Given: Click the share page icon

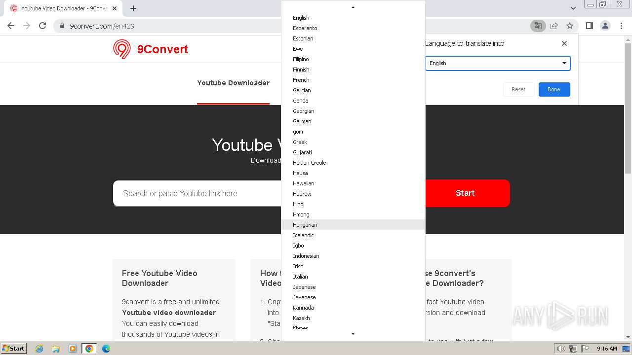Looking at the screenshot, I should 554,26.
